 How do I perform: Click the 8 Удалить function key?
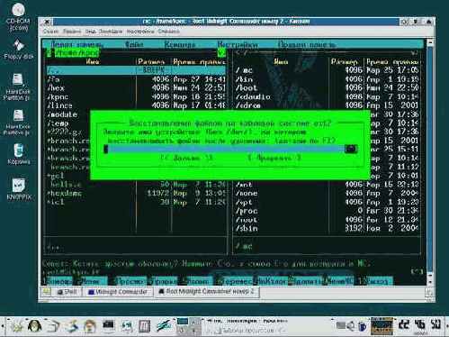(306, 281)
